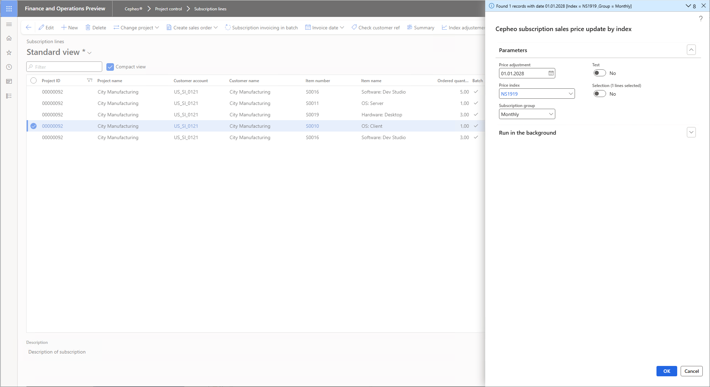Toggle the Test switch
The height and width of the screenshot is (387, 710).
(599, 73)
